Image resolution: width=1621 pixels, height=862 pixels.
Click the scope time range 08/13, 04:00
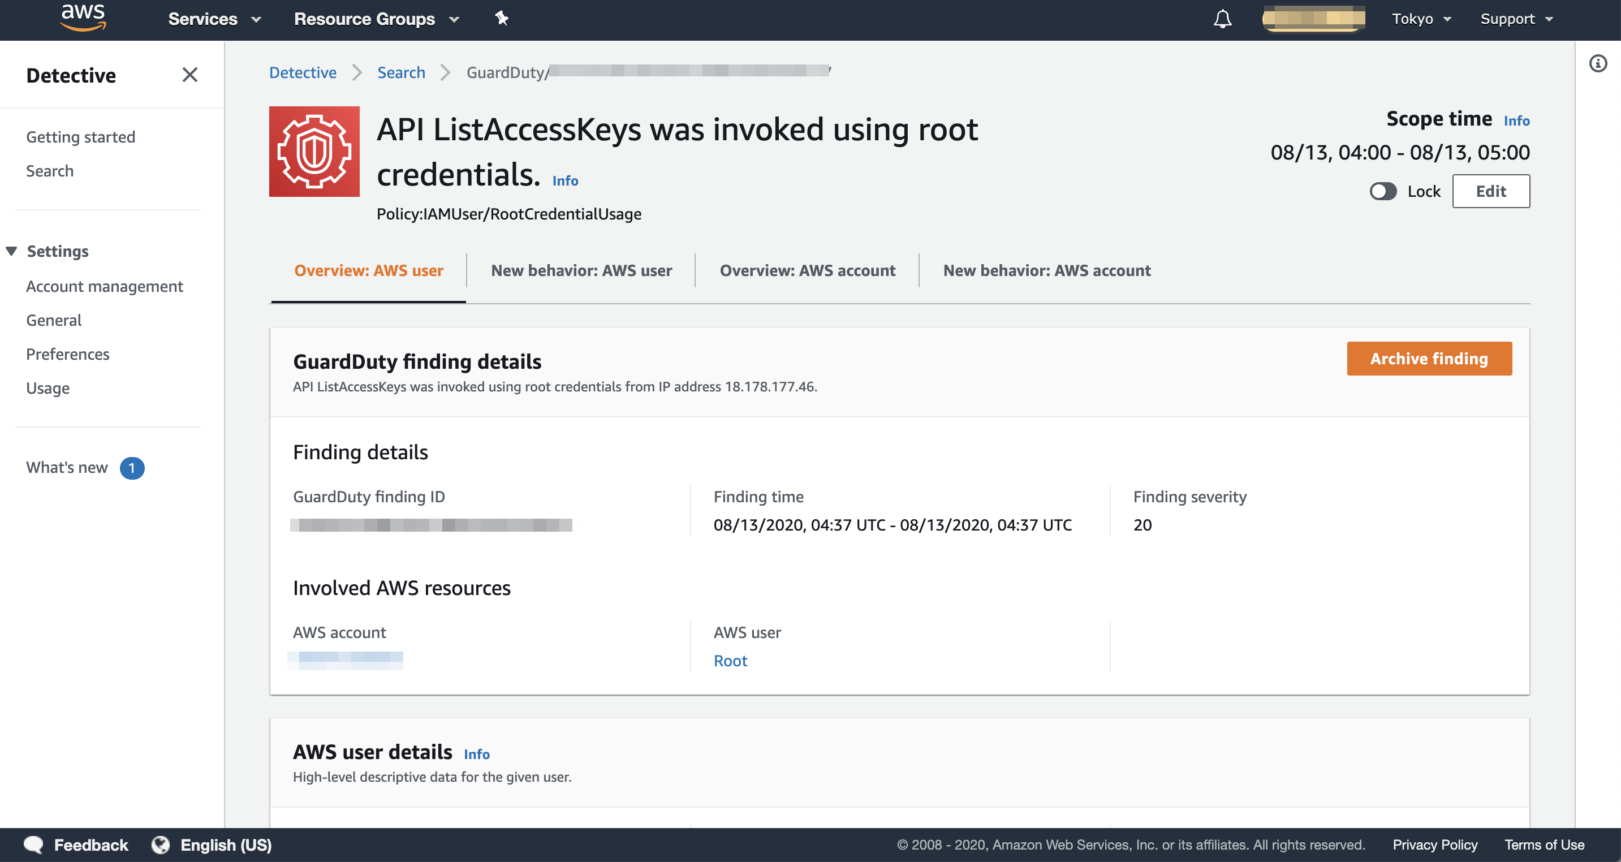tap(1399, 152)
